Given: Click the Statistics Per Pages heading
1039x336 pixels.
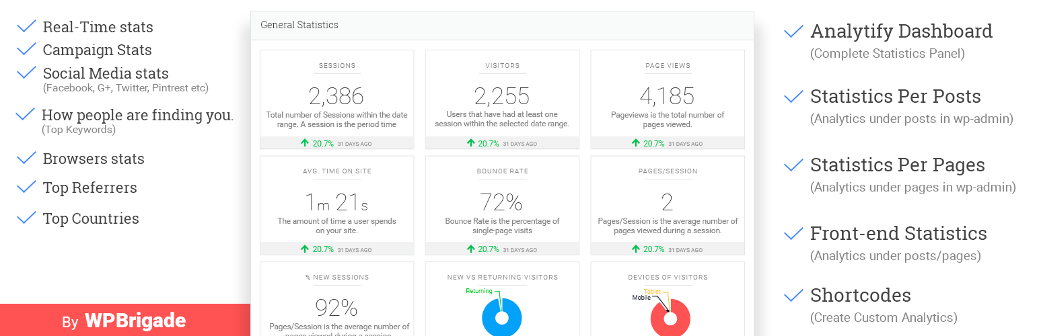Looking at the screenshot, I should pyautogui.click(x=898, y=165).
